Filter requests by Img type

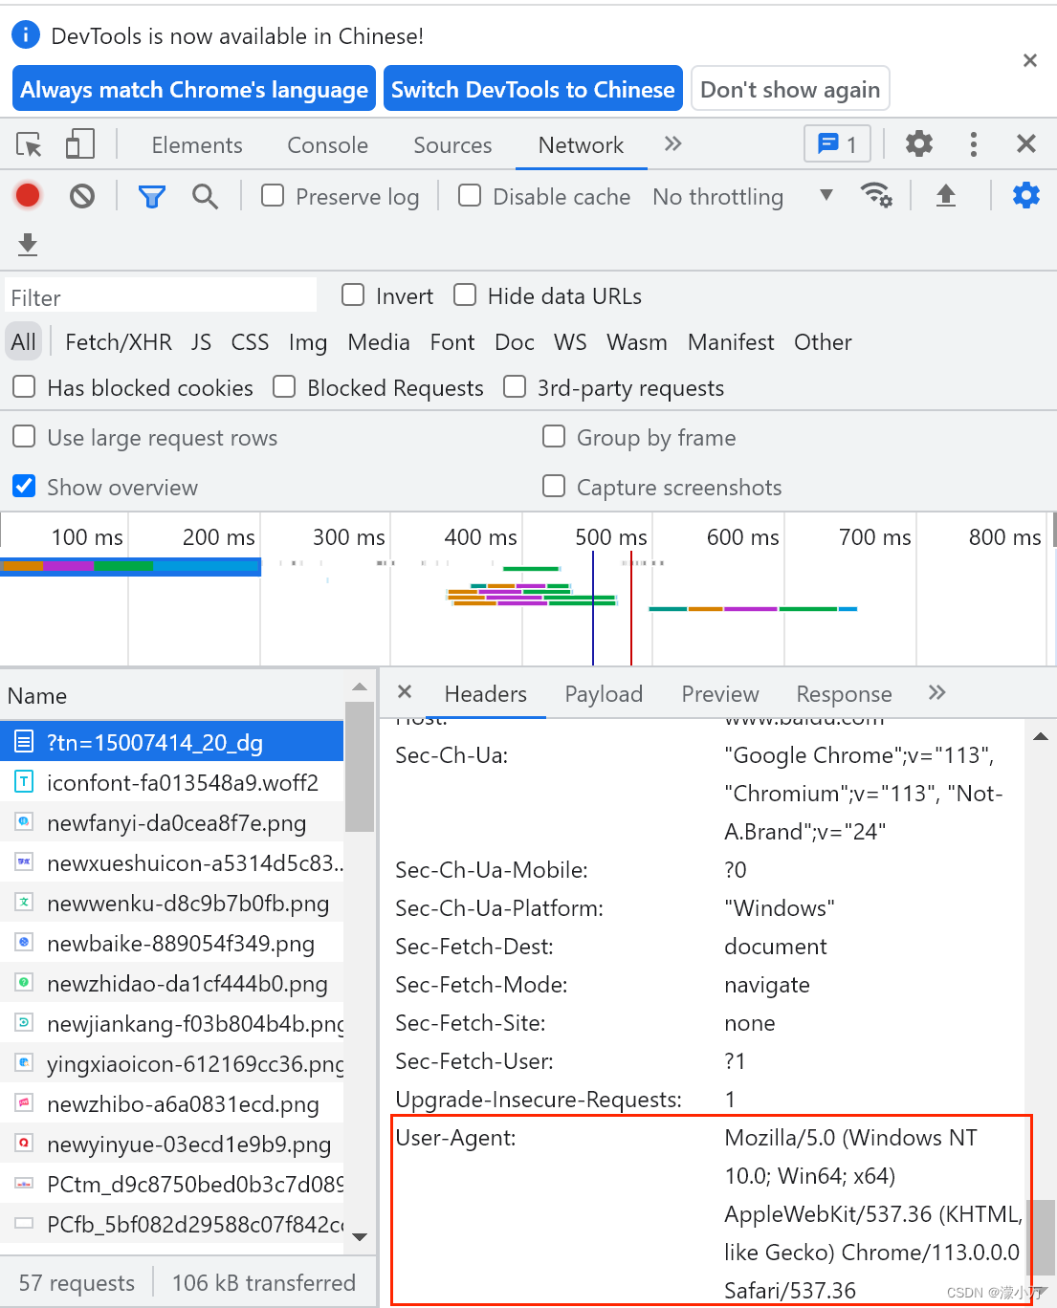point(308,342)
